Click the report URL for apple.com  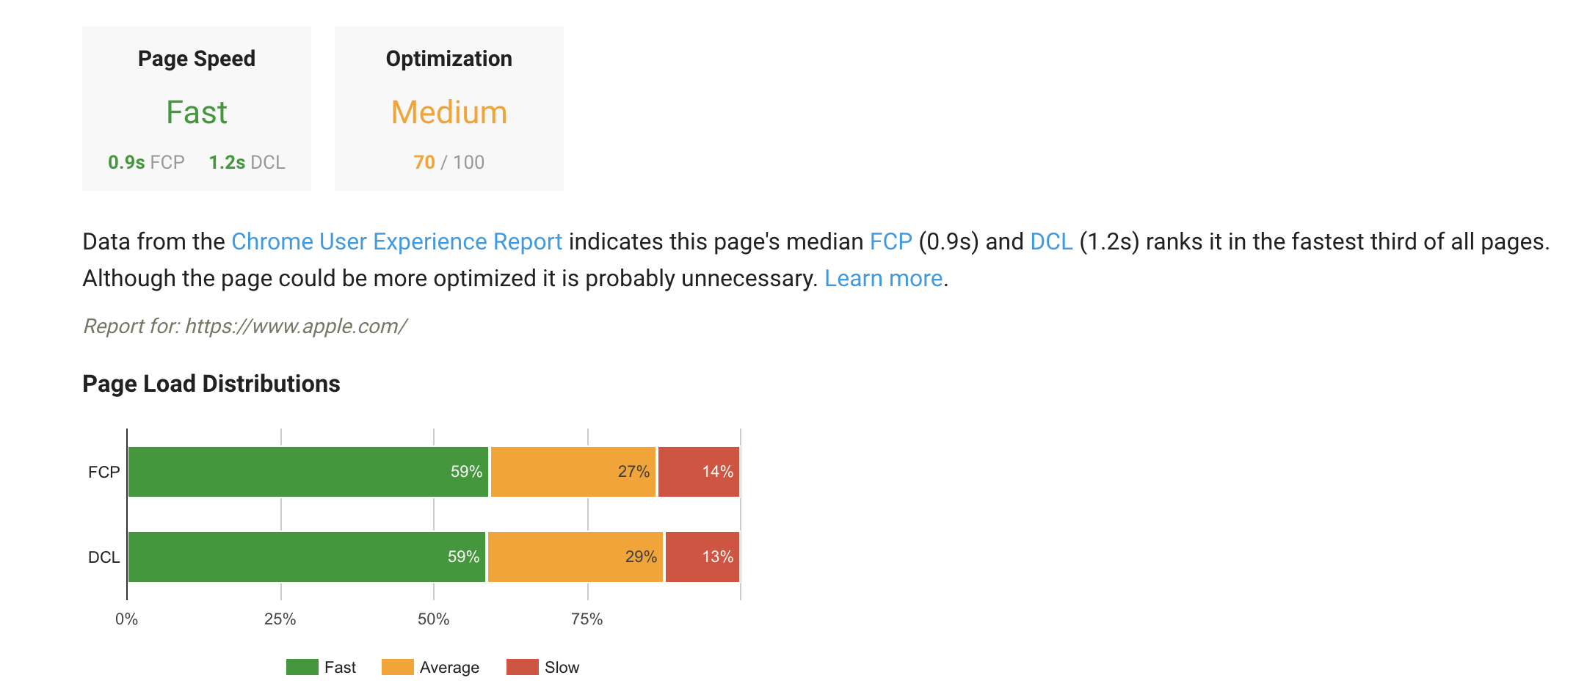296,326
